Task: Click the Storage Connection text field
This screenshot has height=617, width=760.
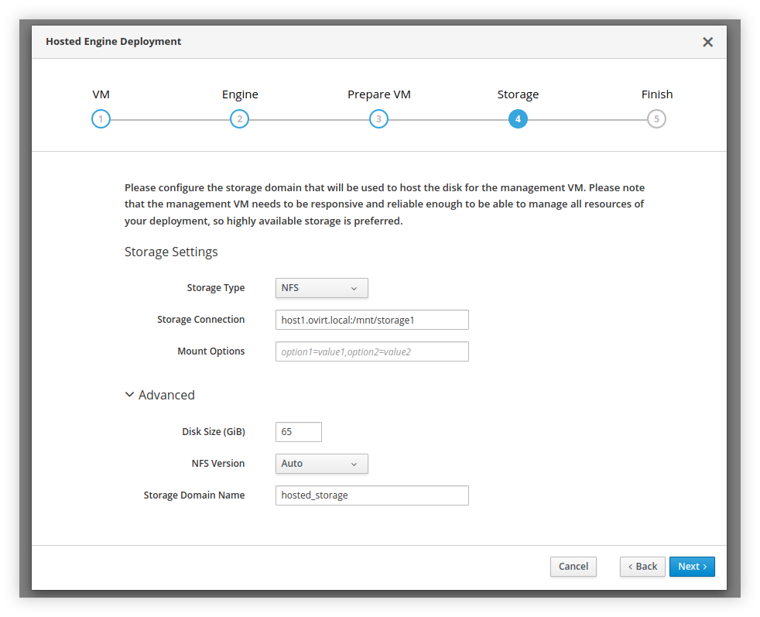Action: [371, 320]
